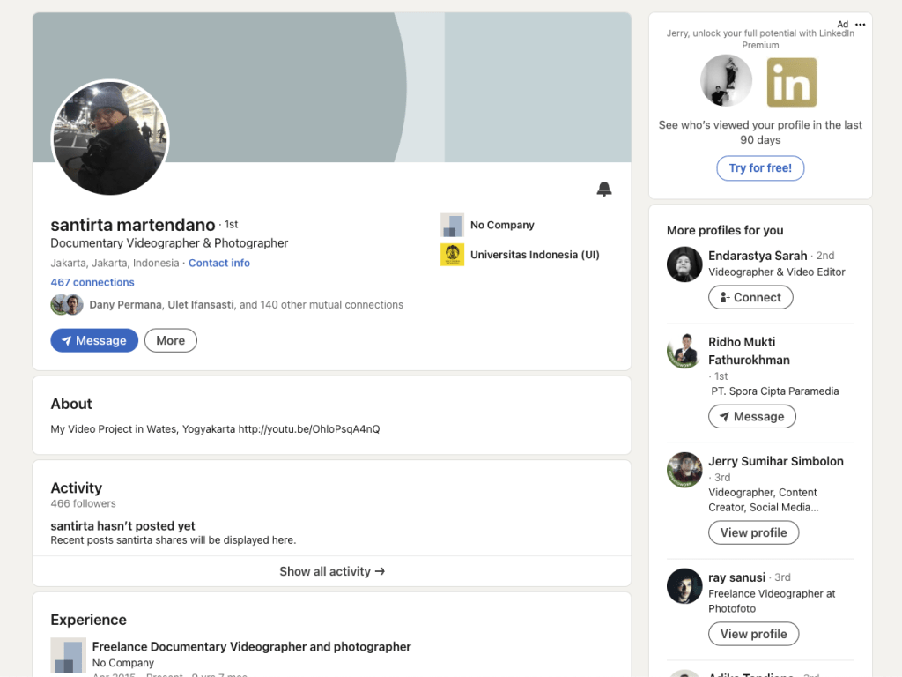Click the Universitas Indonesia logo icon
Viewport: 902px width, 677px height.
[x=452, y=255]
